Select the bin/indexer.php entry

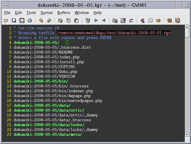(x=53, y=91)
